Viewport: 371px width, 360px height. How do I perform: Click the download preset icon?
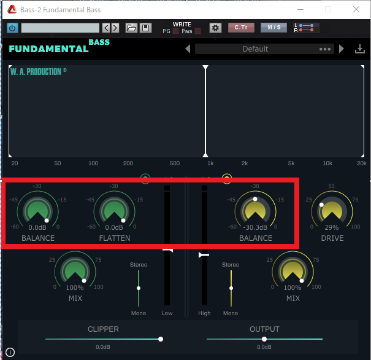359,49
